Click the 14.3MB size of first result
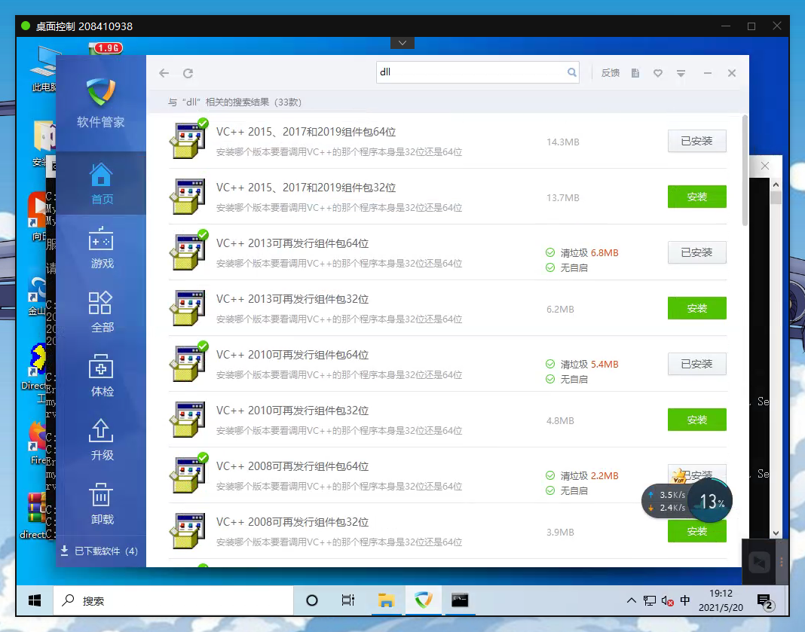 pyautogui.click(x=563, y=142)
